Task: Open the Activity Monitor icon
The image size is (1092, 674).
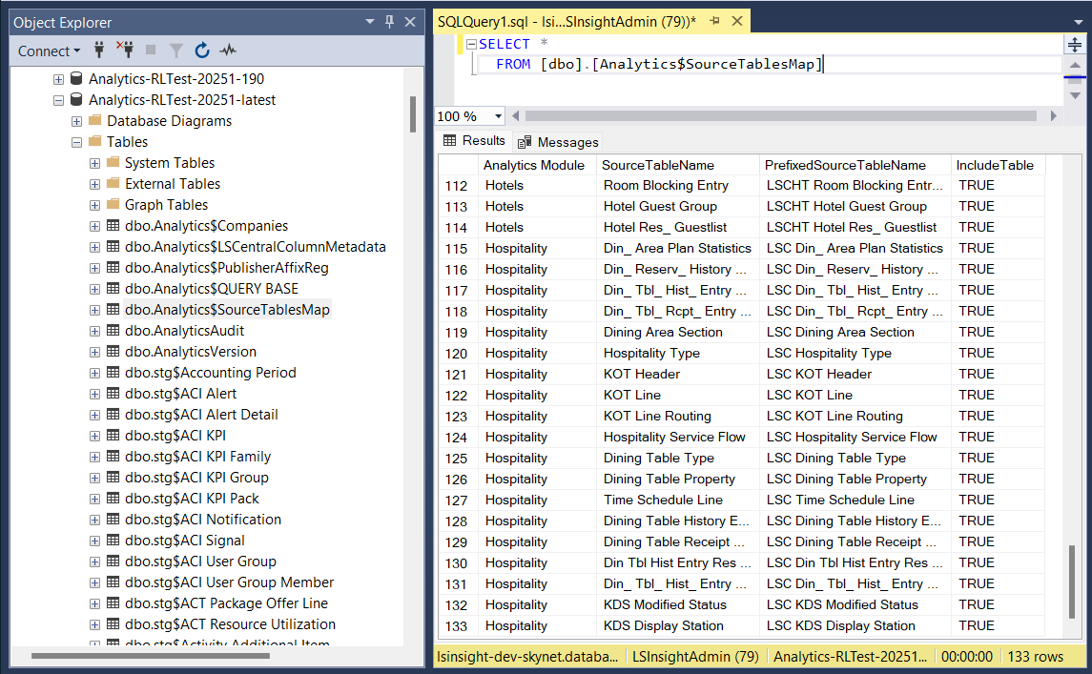Action: (228, 51)
